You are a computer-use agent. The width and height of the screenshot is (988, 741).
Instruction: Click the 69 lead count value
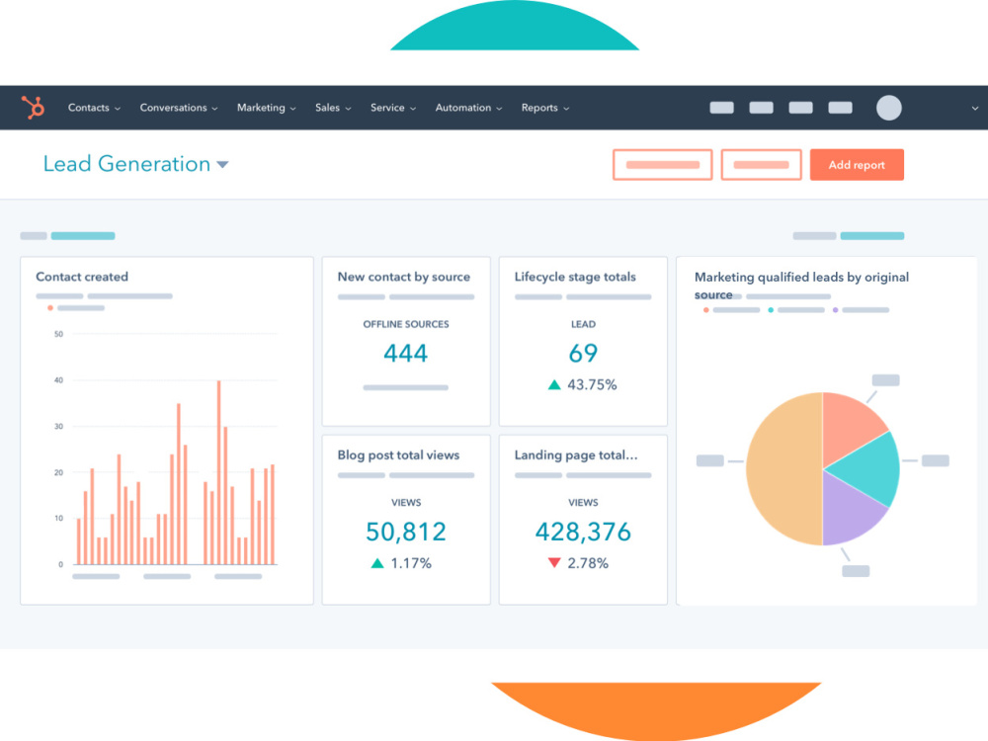[x=583, y=353]
